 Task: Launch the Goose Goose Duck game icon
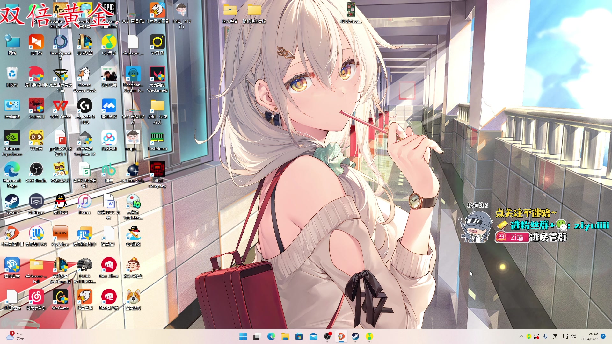coord(84,79)
